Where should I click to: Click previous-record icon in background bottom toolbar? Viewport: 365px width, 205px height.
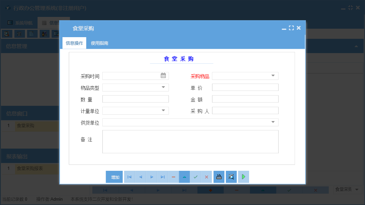[132, 190]
